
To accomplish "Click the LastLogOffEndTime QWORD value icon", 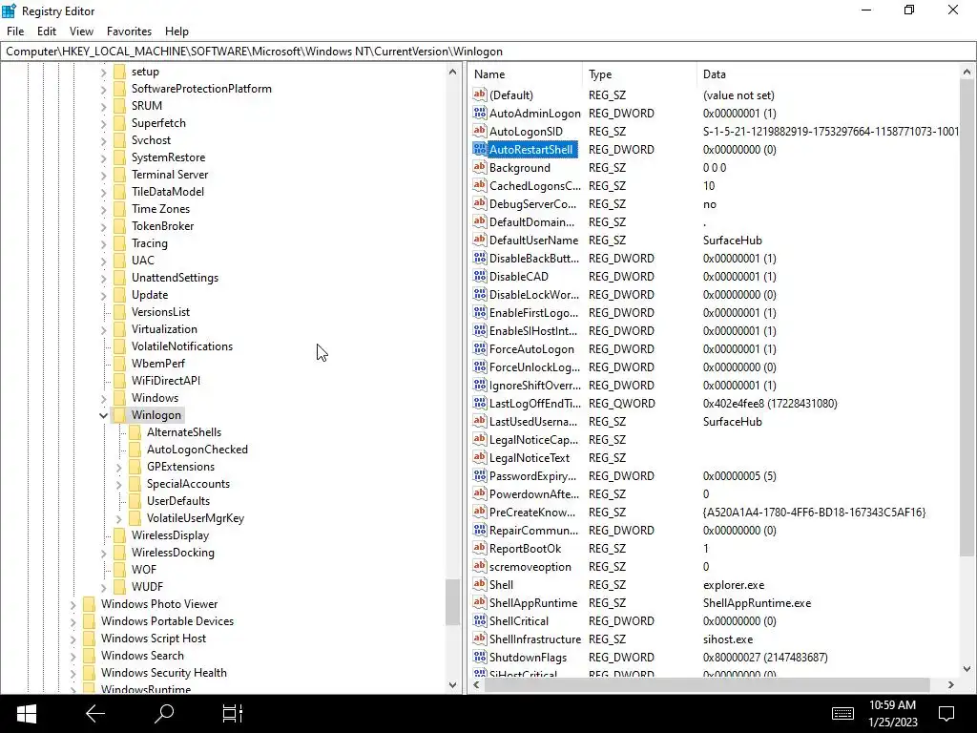I will (479, 404).
